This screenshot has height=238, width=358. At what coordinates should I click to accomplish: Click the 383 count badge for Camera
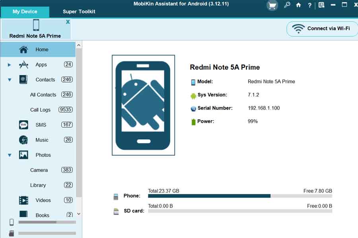pos(67,170)
